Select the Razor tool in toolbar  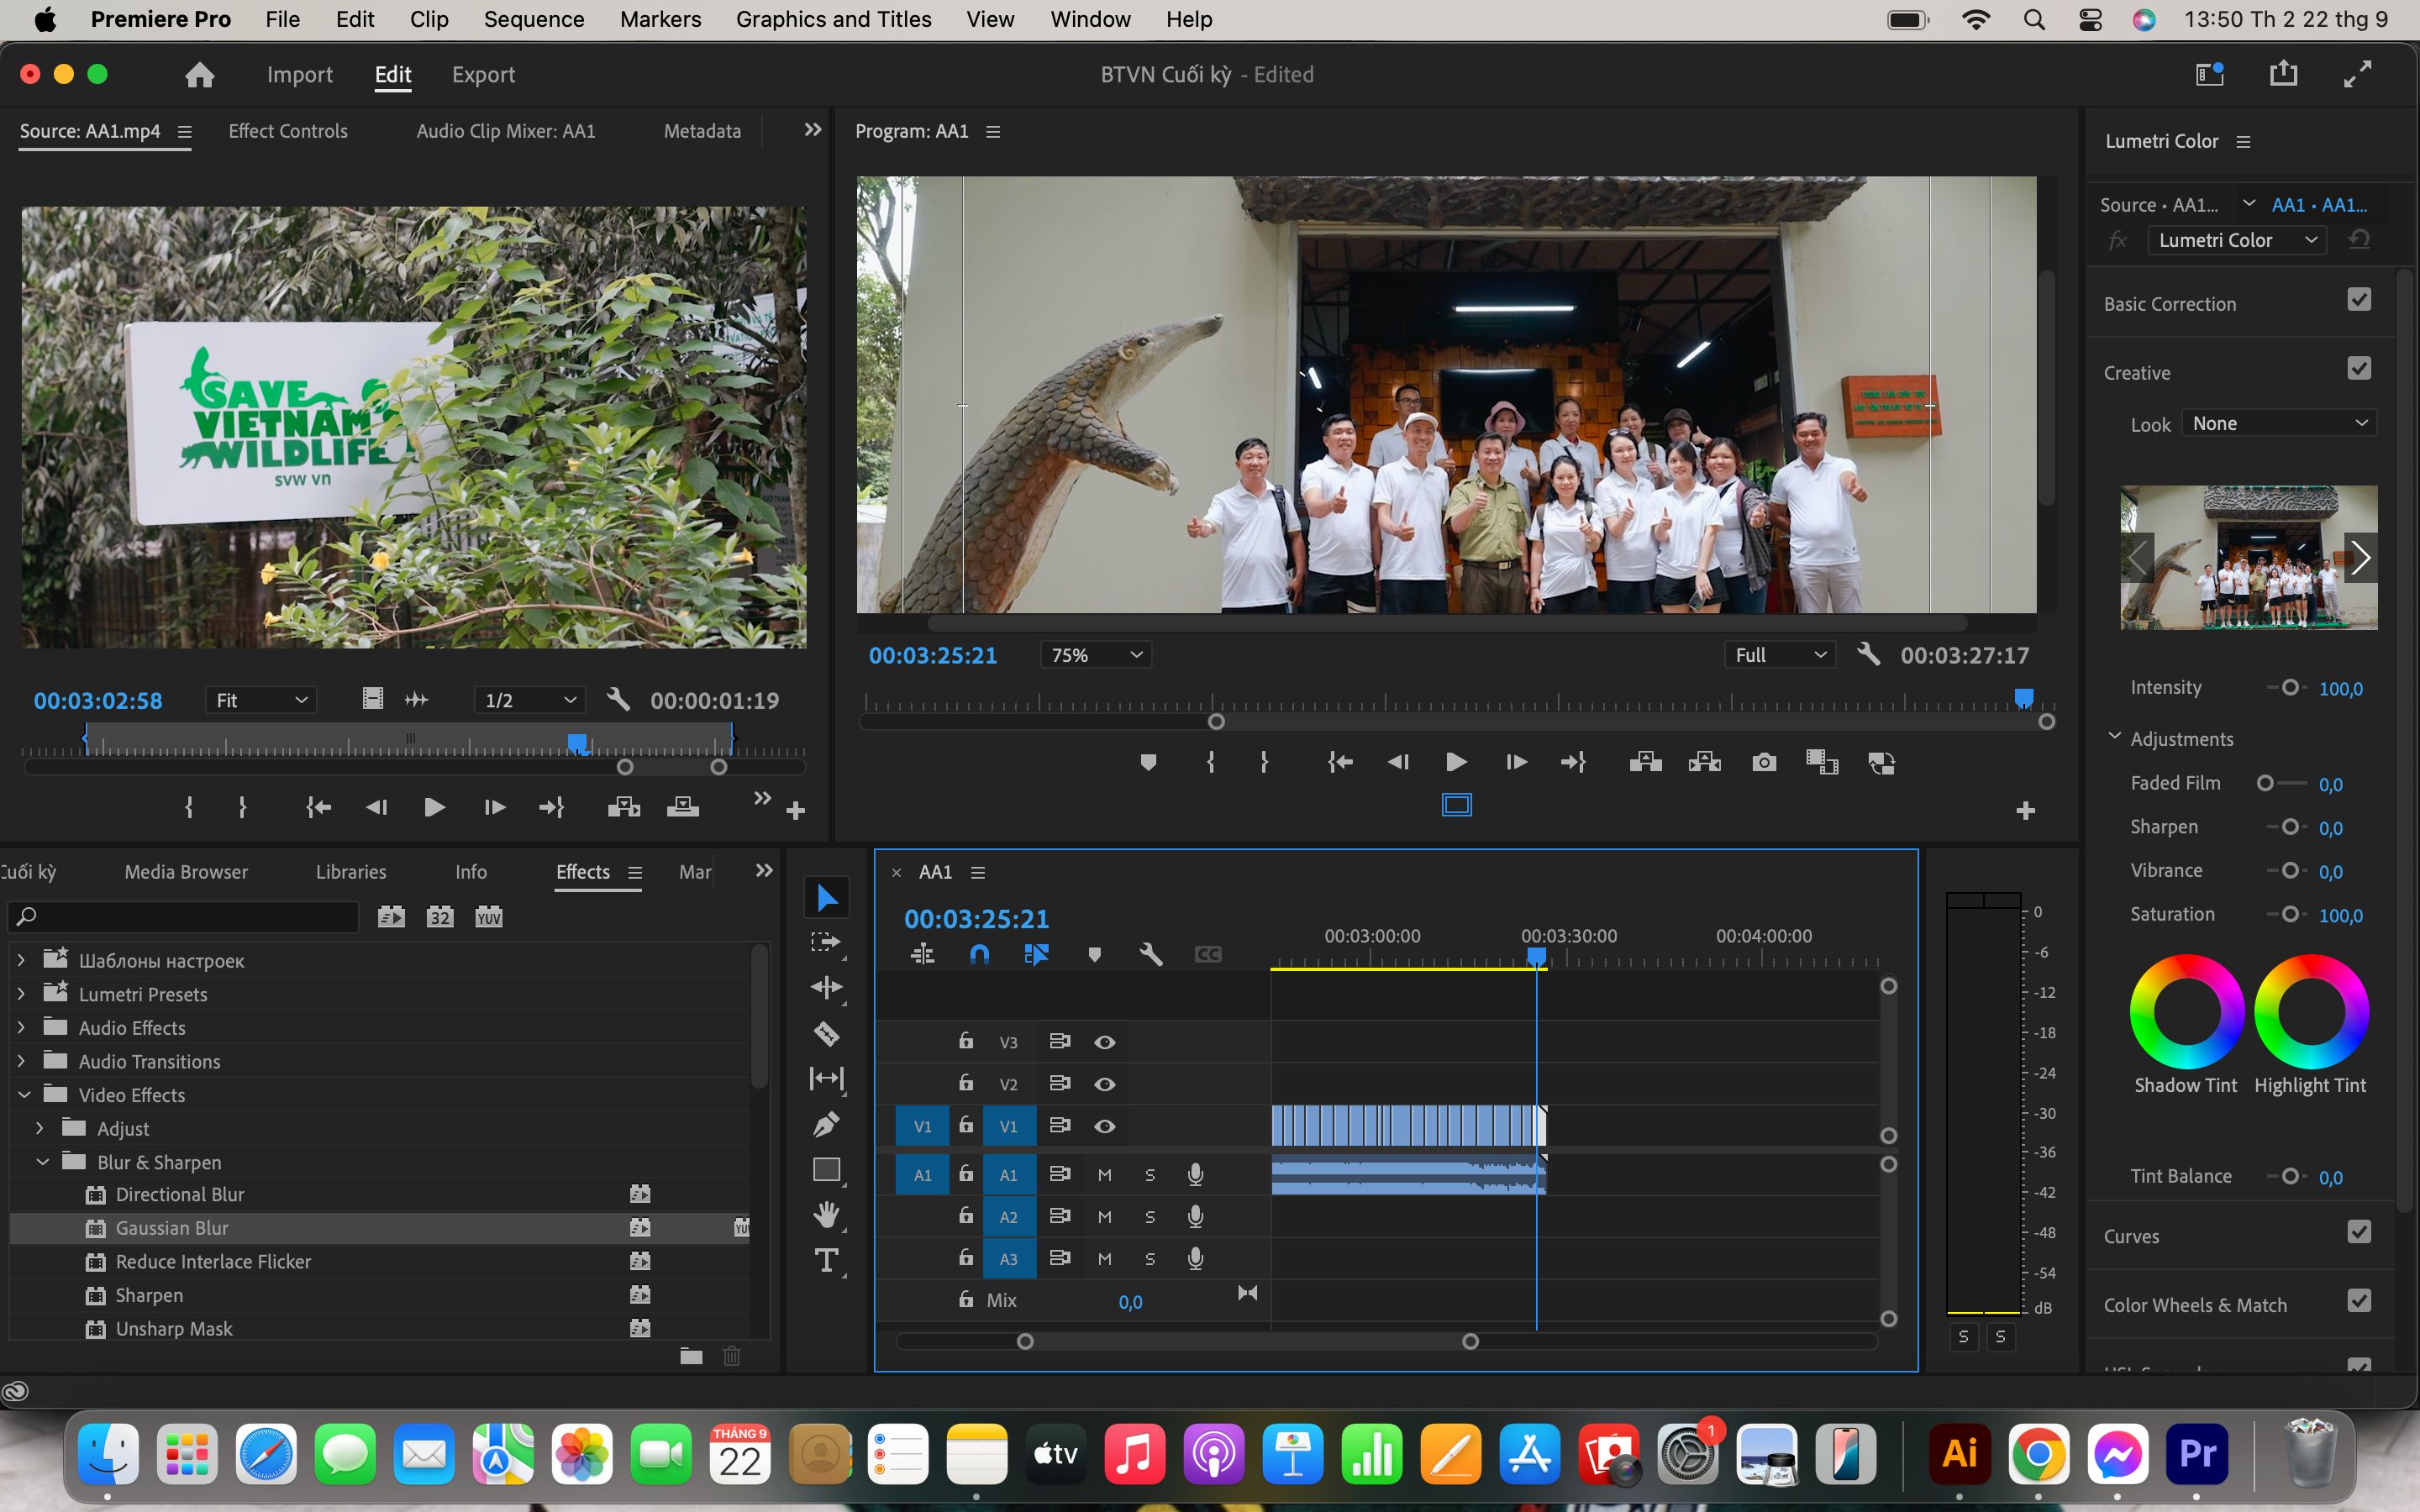coord(826,1033)
